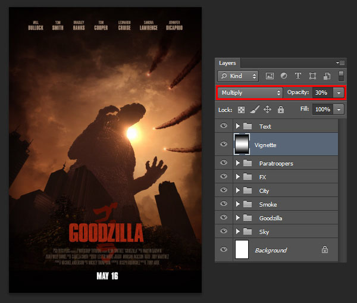
Task: Hide the Goodzilla group
Action: [224, 217]
